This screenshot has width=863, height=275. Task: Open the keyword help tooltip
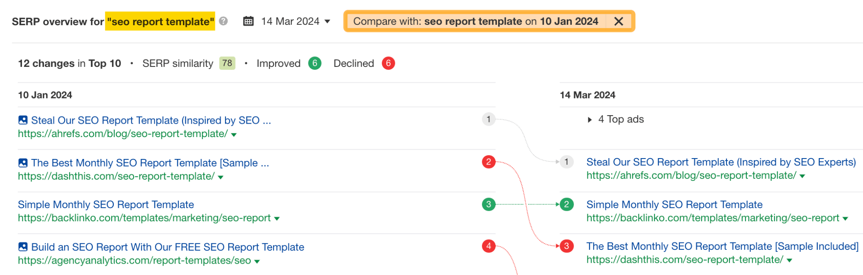click(x=224, y=21)
